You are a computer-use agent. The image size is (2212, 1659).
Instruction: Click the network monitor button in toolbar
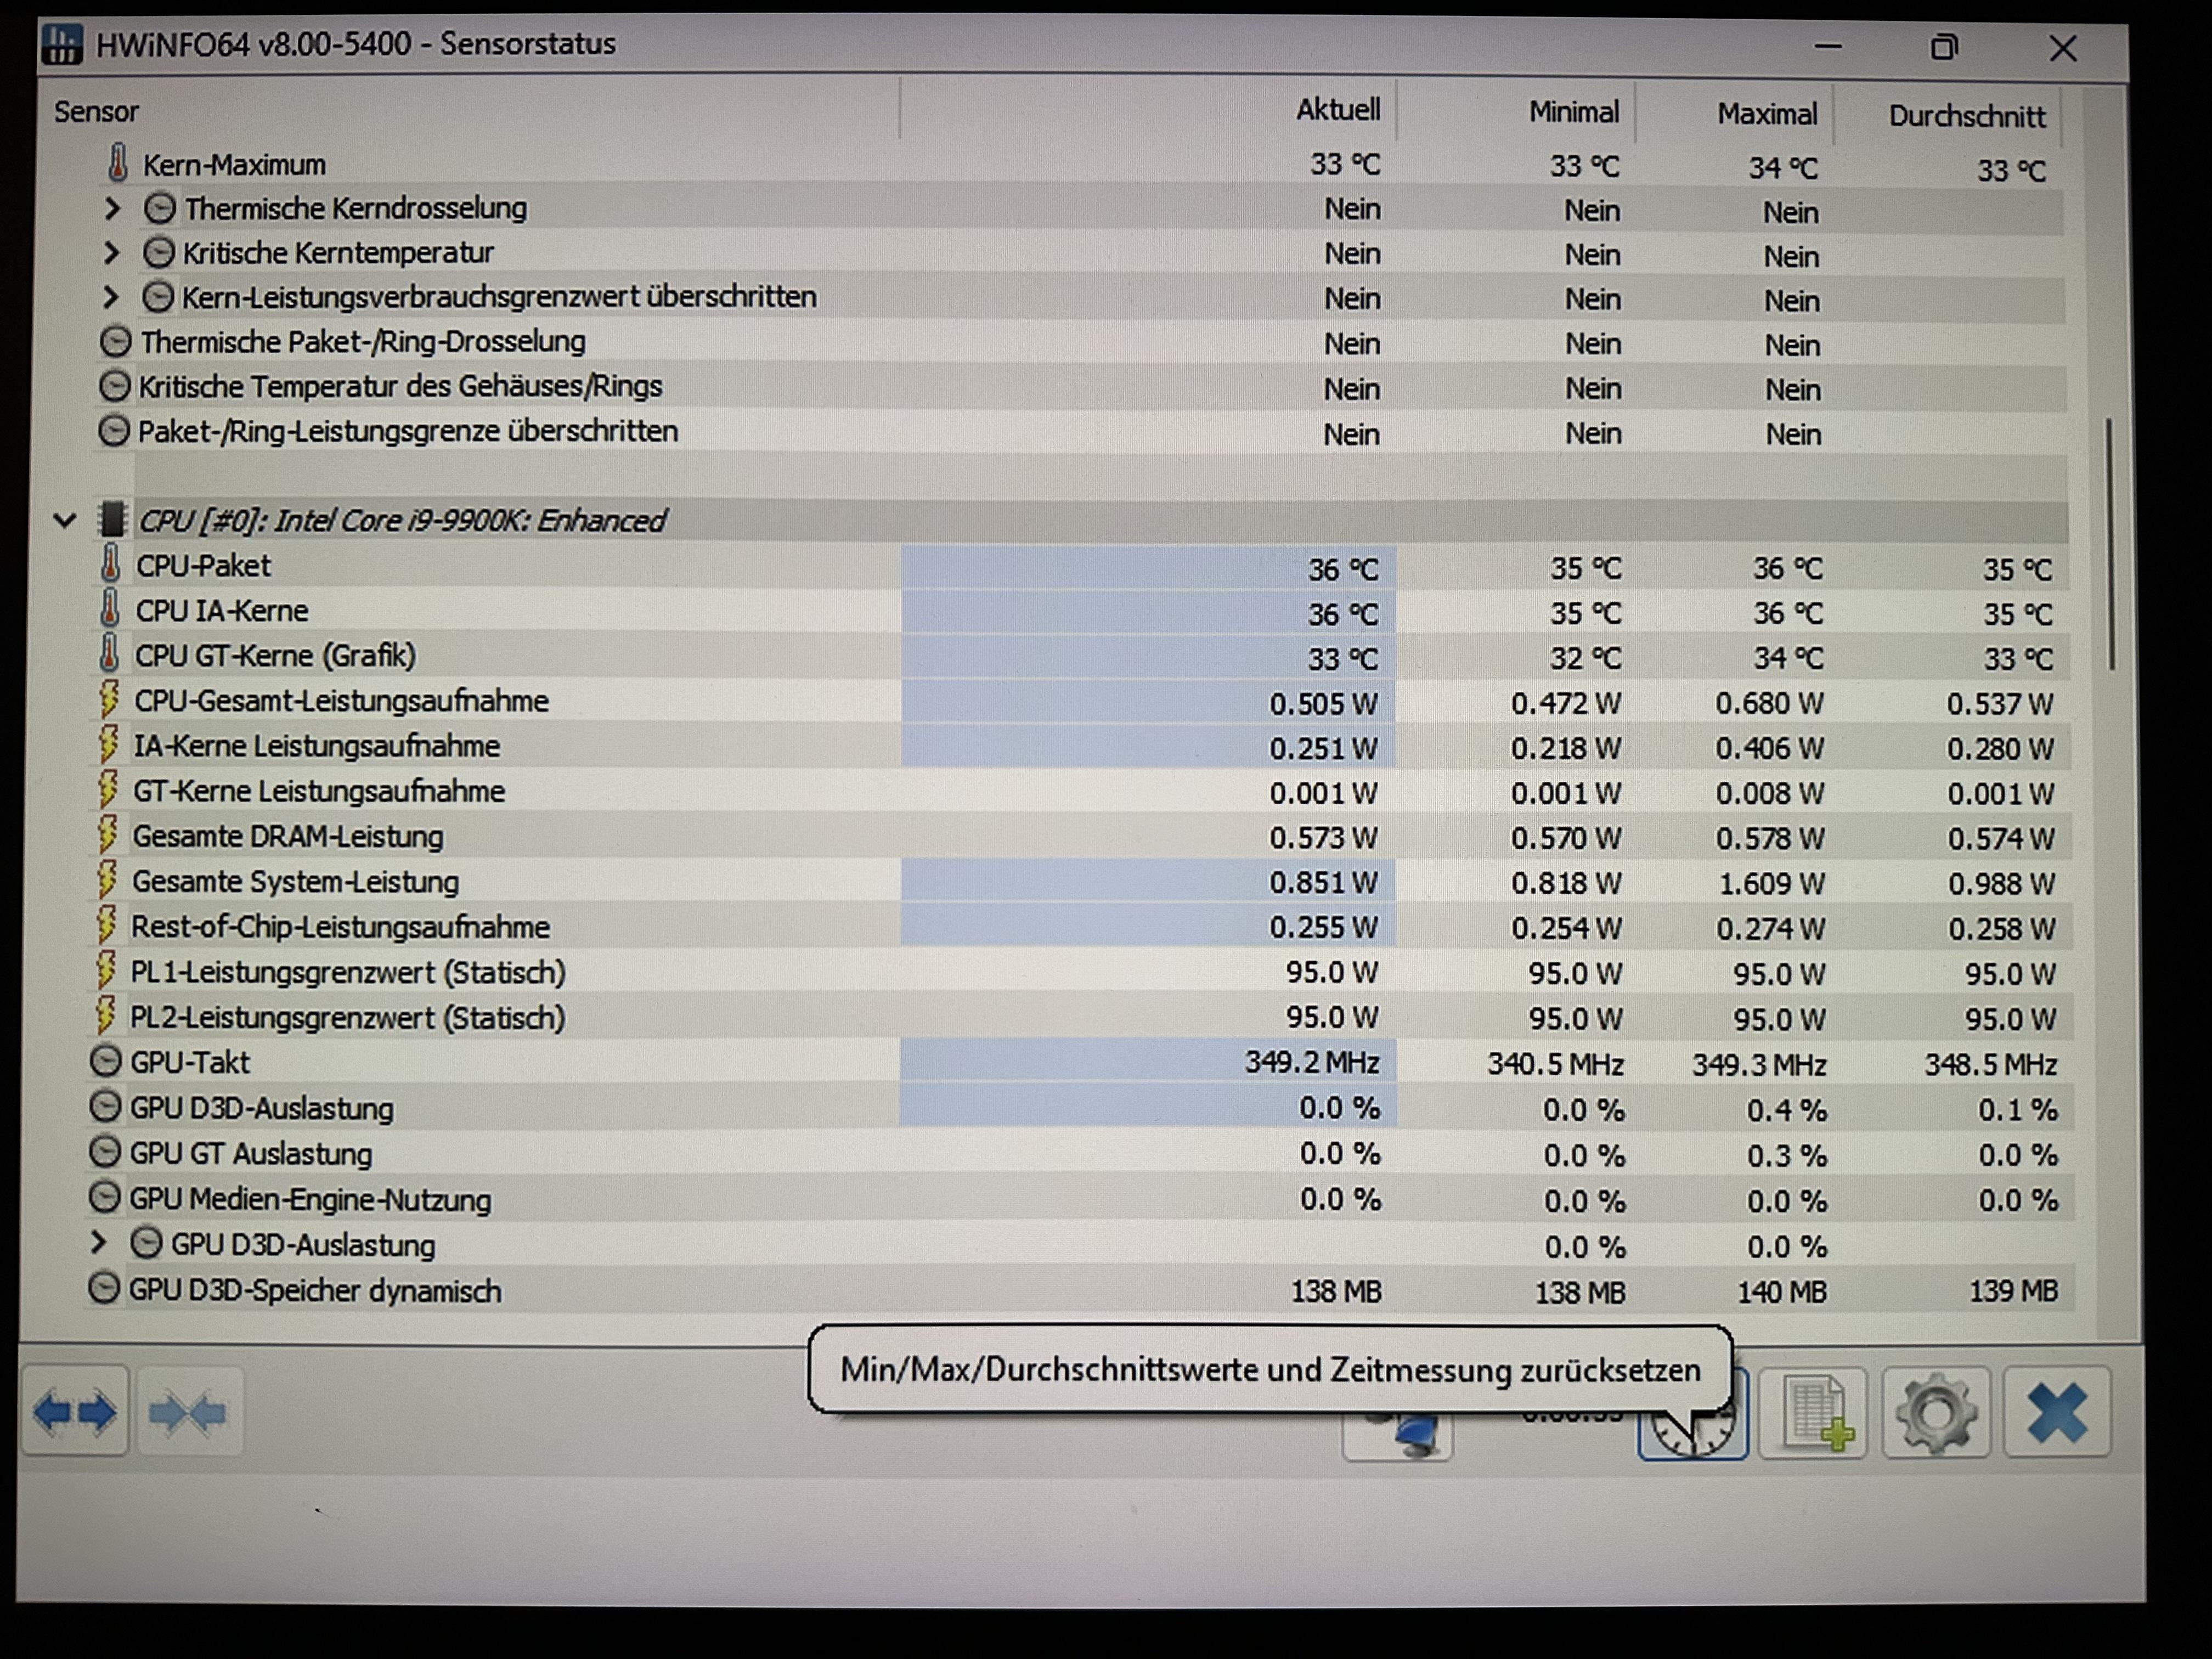click(1397, 1436)
